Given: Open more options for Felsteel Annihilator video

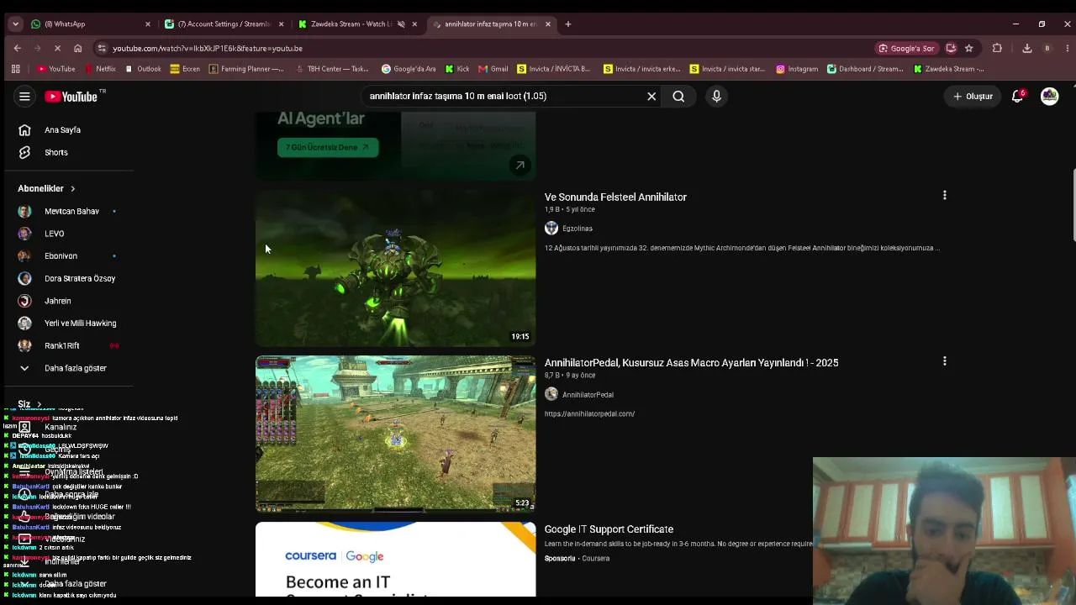Looking at the screenshot, I should [944, 196].
